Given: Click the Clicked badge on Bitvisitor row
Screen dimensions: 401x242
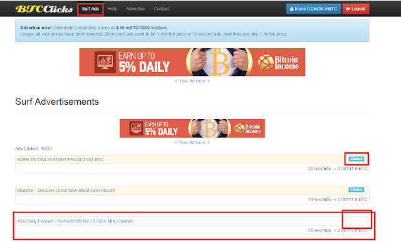Looking at the screenshot, I should coord(357,189).
